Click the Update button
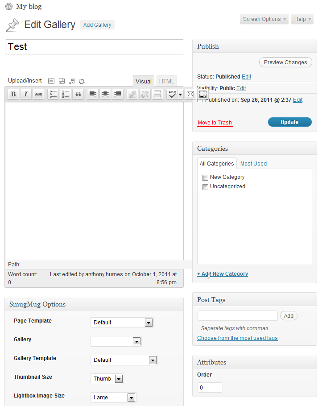This screenshot has width=322, height=406. tap(289, 122)
